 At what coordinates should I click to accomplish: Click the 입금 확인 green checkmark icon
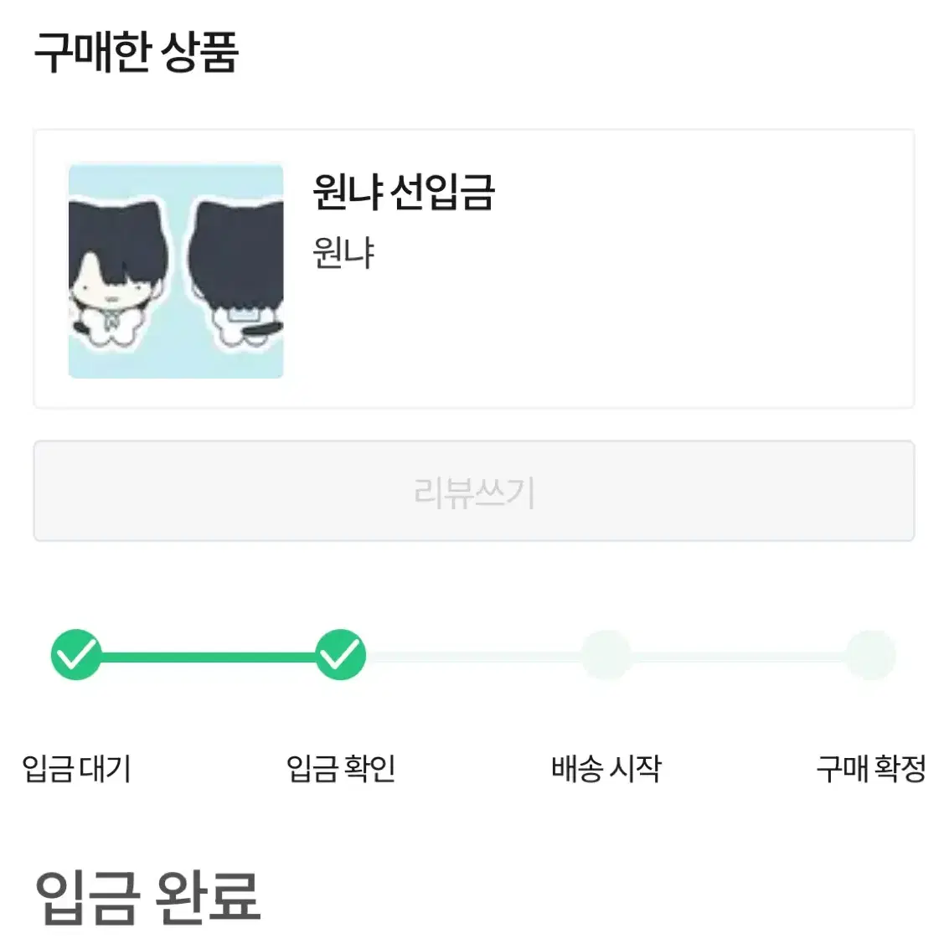tap(341, 654)
